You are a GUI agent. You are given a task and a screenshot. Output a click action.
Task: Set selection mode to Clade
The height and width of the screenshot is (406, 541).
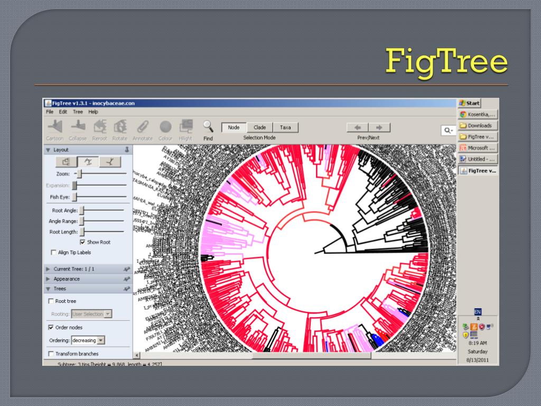(260, 127)
